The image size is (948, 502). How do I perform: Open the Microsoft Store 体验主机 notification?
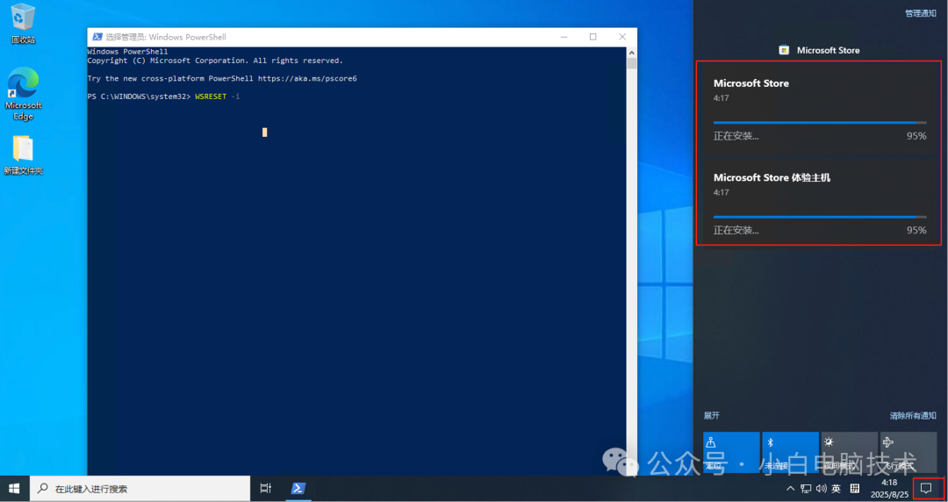819,200
